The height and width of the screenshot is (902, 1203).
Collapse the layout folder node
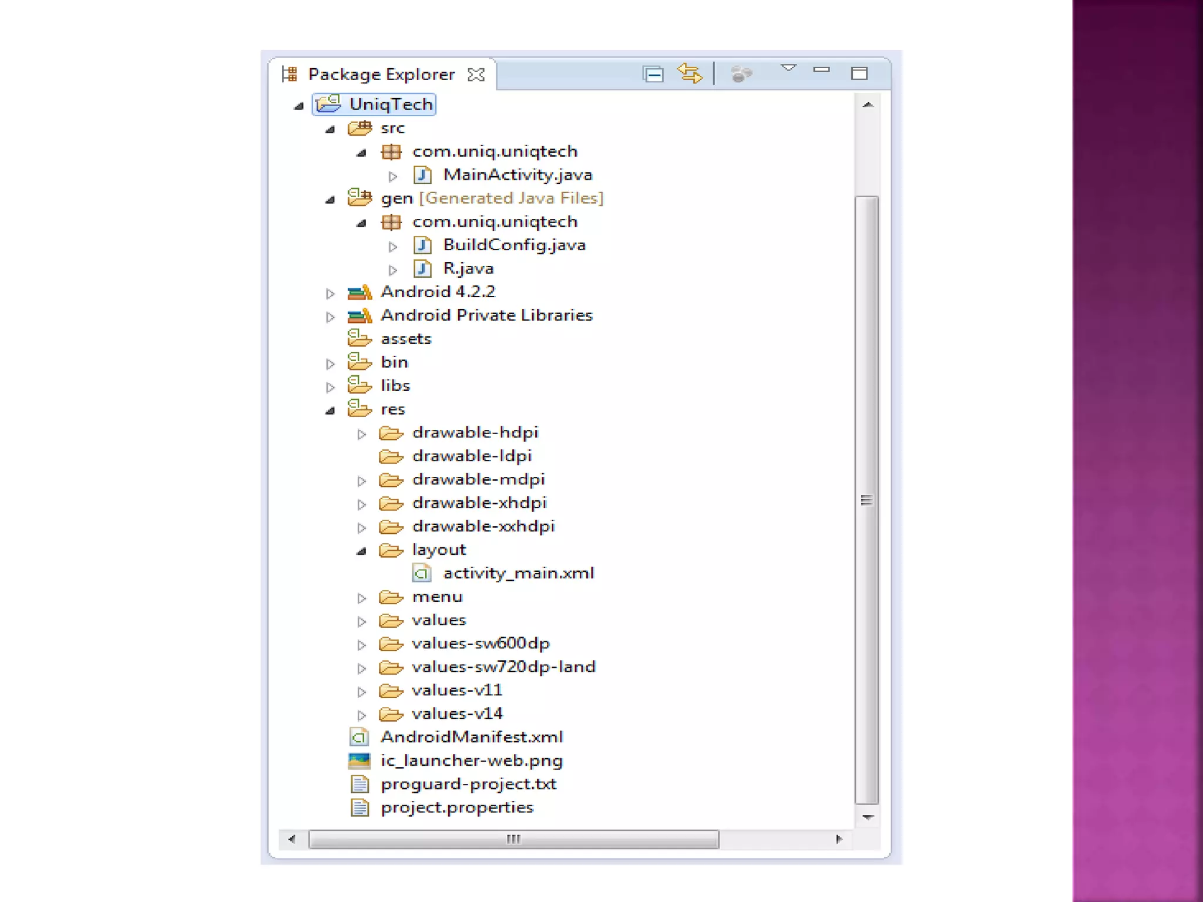tap(362, 551)
